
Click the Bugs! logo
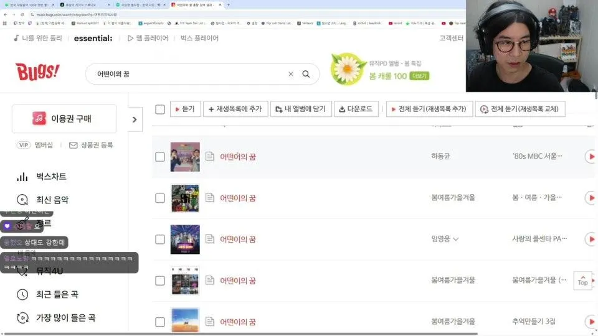coord(37,72)
